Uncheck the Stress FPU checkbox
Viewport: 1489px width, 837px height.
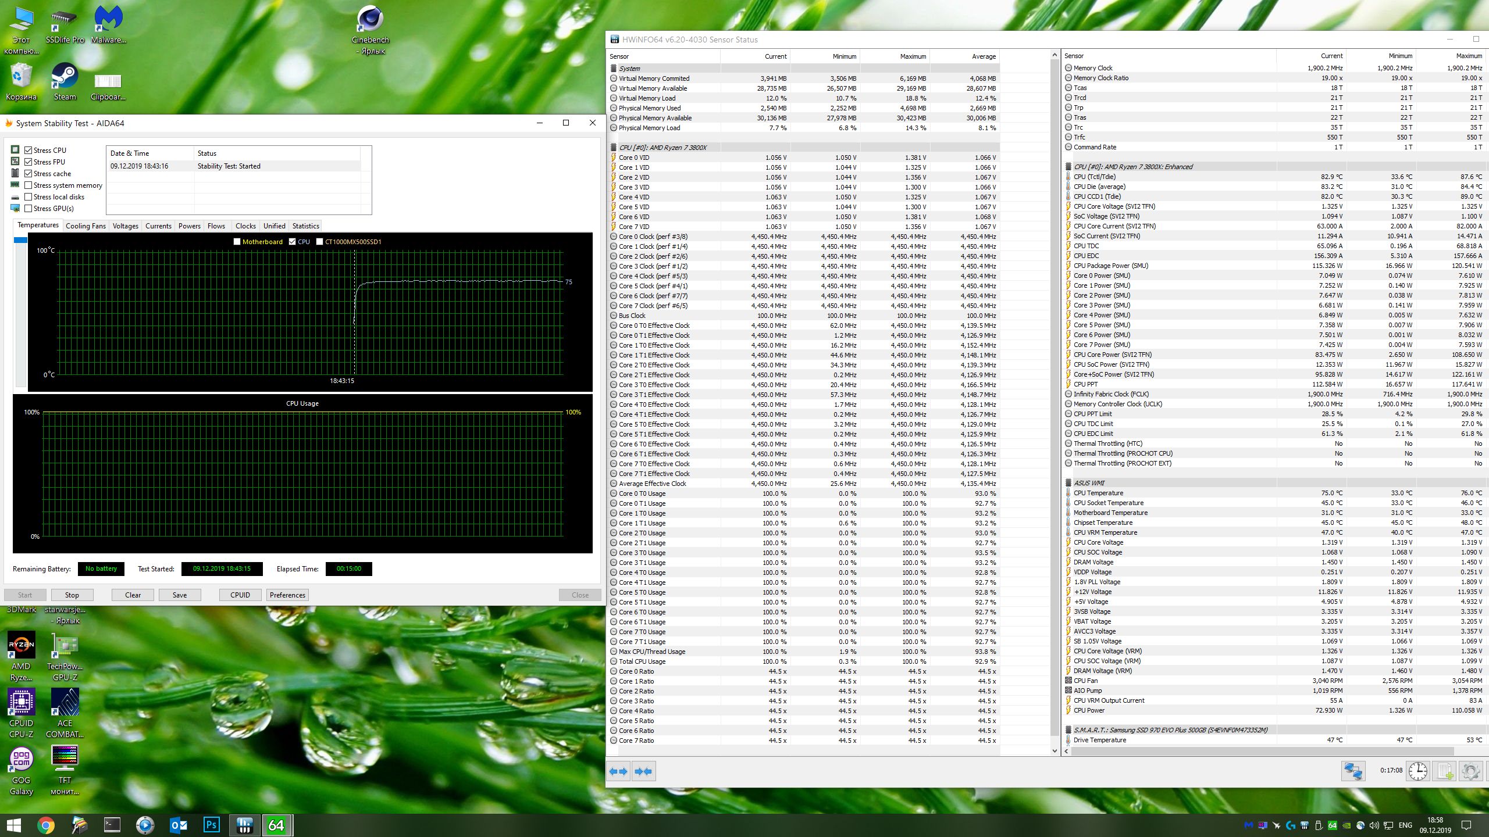coord(28,162)
